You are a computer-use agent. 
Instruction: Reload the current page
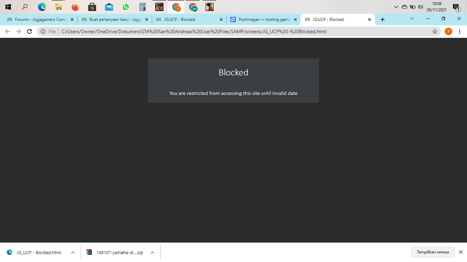(x=30, y=32)
